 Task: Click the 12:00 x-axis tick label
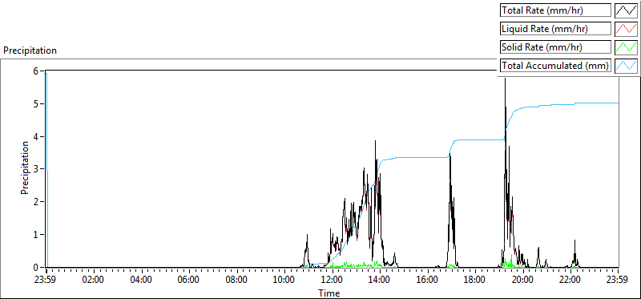tap(333, 281)
